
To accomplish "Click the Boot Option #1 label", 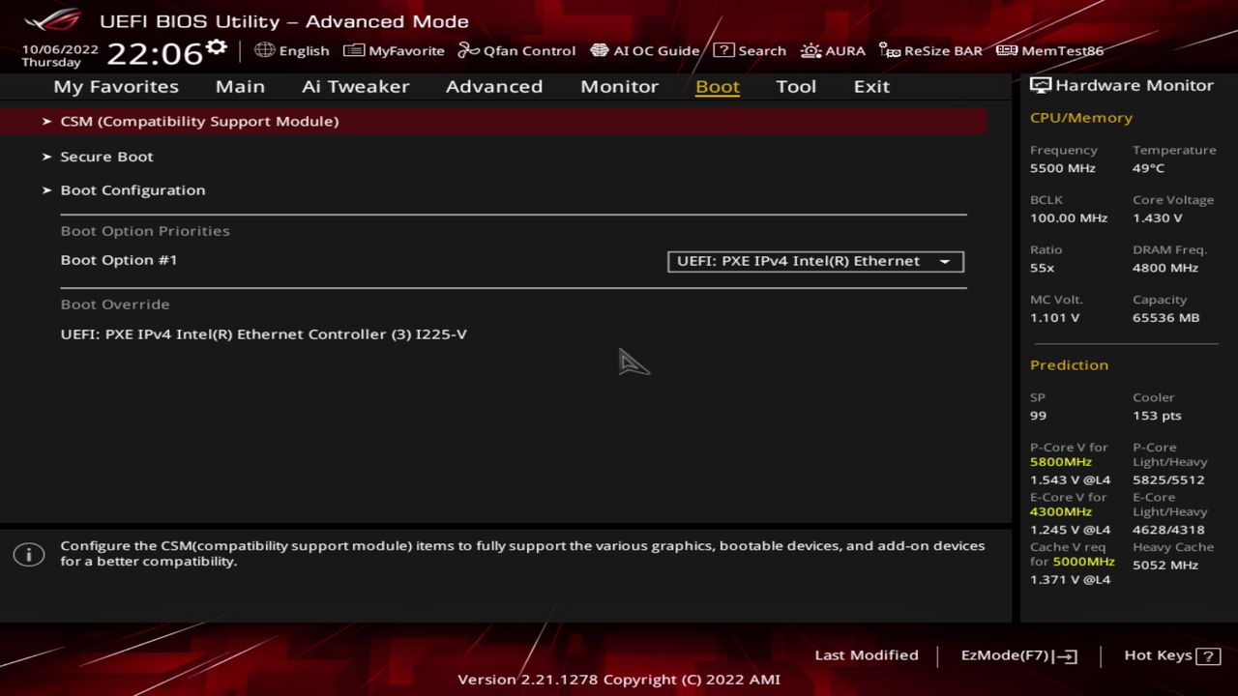I will (x=119, y=260).
